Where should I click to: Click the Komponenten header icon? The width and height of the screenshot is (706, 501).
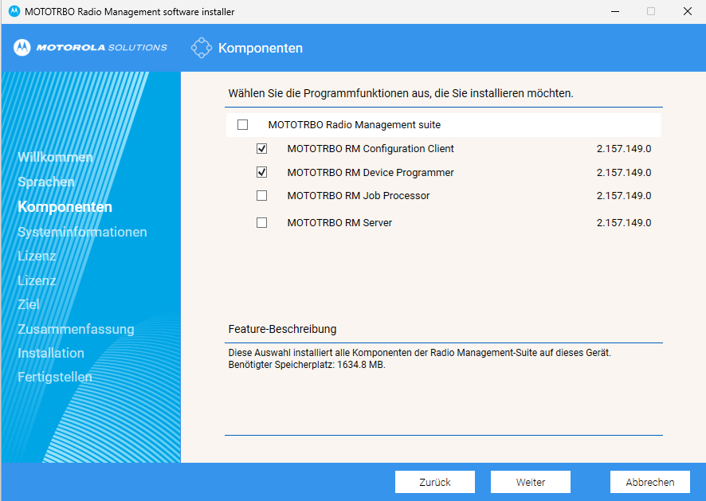202,48
